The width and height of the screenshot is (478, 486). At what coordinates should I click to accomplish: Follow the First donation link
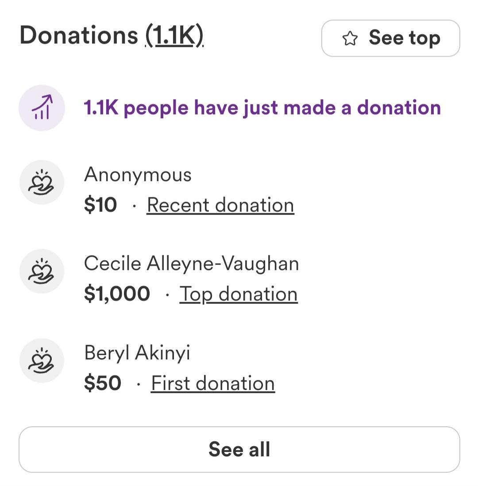(212, 383)
